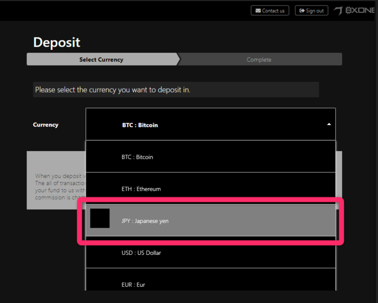This screenshot has height=303, width=378.
Task: Click the Currency field label
Action: pyautogui.click(x=45, y=125)
